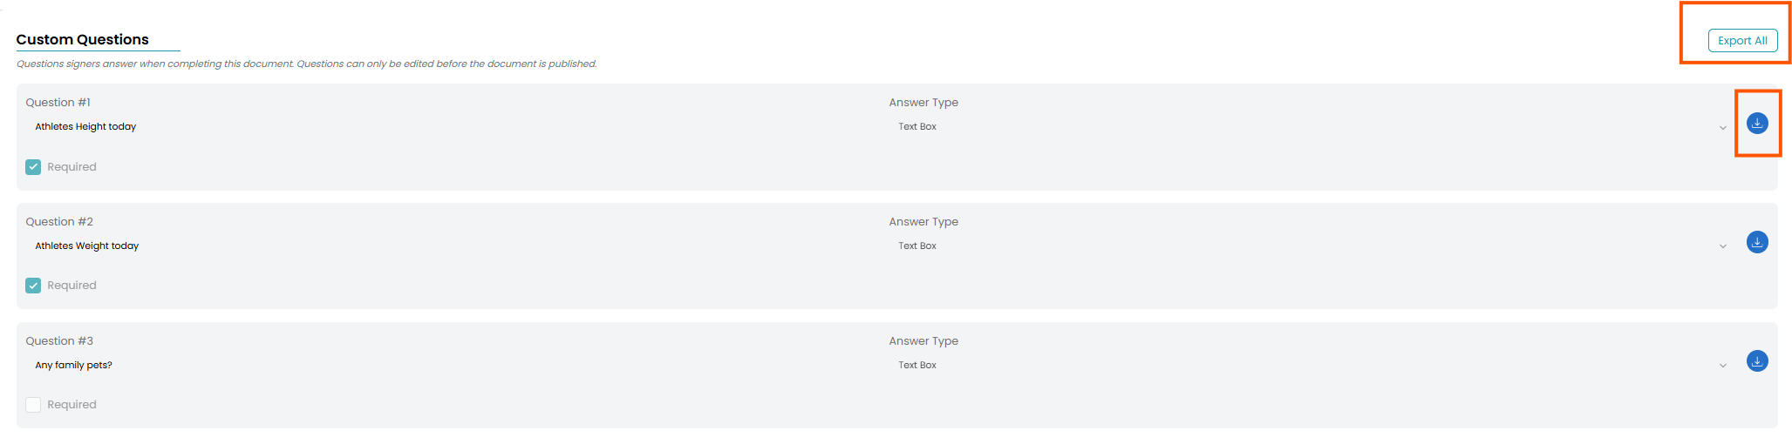Viewport: 1792px width, 444px height.
Task: Uncheck Required checkbox for Question #1
Action: [x=33, y=167]
